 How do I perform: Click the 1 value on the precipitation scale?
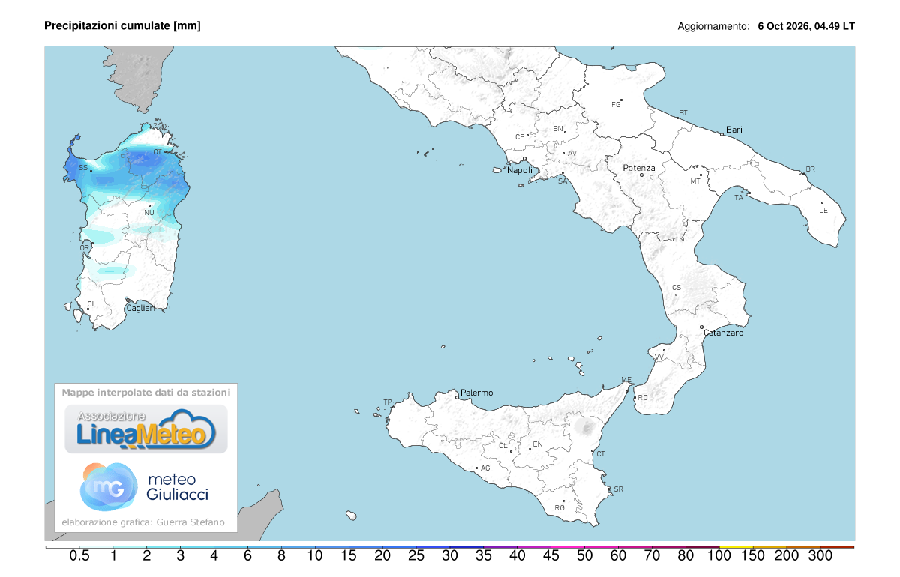[x=113, y=556]
